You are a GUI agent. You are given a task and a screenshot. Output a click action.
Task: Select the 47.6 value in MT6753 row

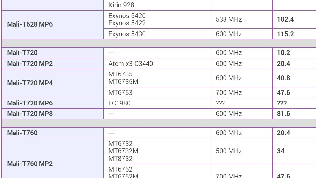[283, 92]
